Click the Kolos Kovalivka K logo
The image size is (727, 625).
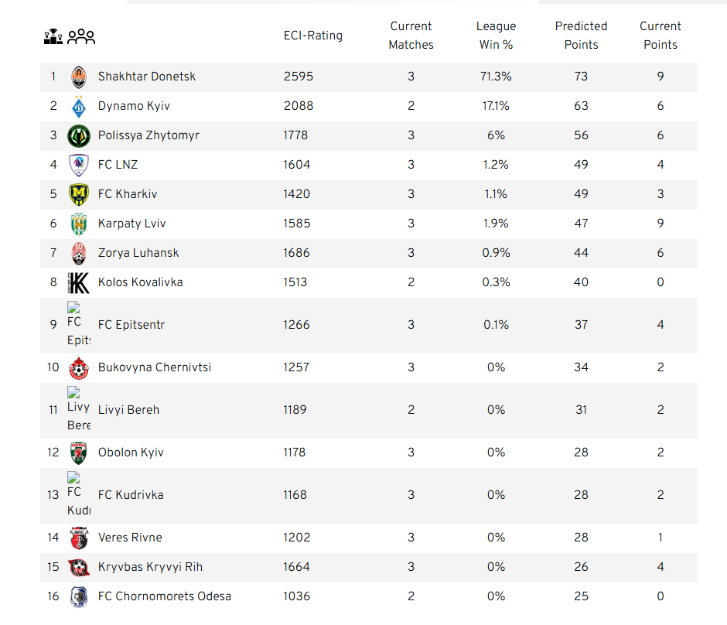point(79,283)
